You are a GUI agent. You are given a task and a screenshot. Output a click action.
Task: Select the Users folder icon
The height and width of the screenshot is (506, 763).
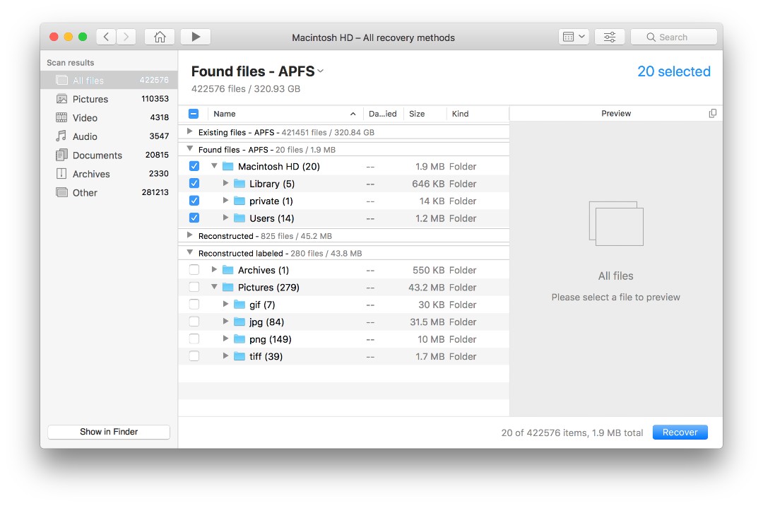point(239,218)
